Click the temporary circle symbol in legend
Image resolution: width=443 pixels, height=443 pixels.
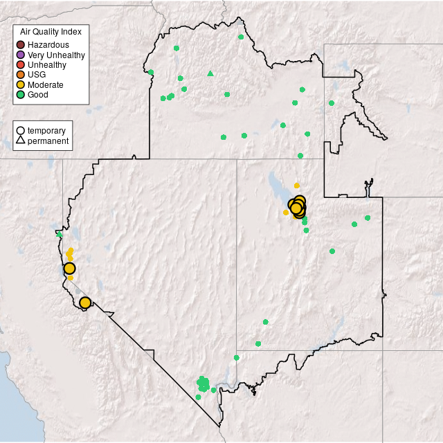click(x=21, y=130)
